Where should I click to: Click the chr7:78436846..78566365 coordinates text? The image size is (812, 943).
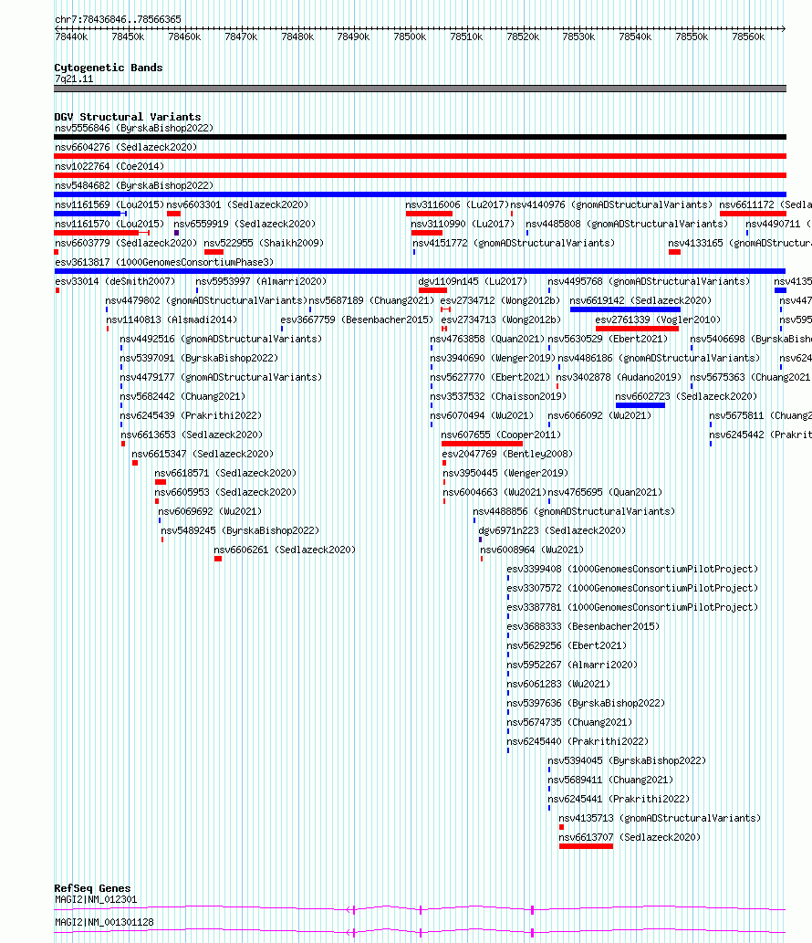click(x=118, y=19)
